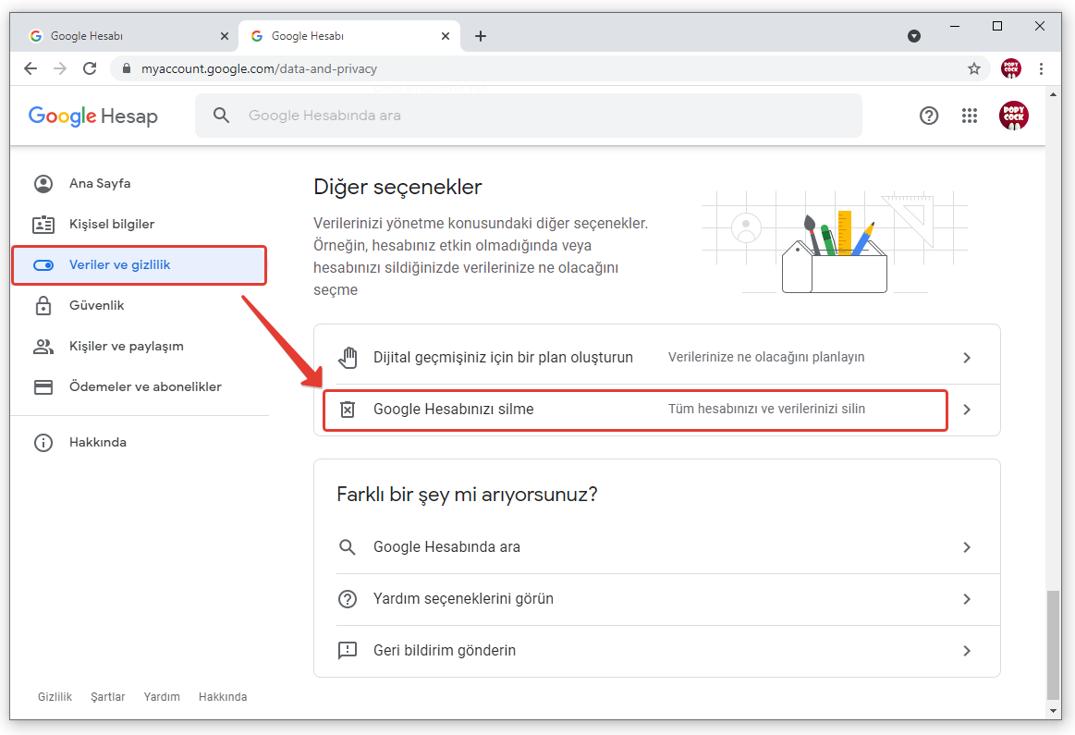The image size is (1075, 735).
Task: Click the Chrome profile avatar in toolbar
Action: point(1011,68)
